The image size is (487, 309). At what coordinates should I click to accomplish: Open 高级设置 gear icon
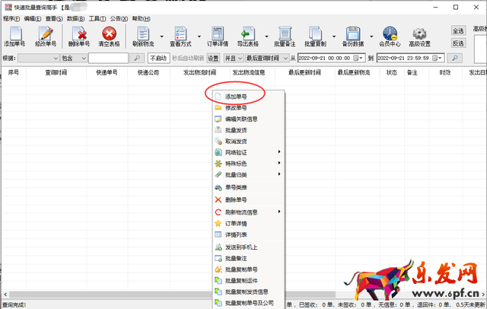coord(419,35)
